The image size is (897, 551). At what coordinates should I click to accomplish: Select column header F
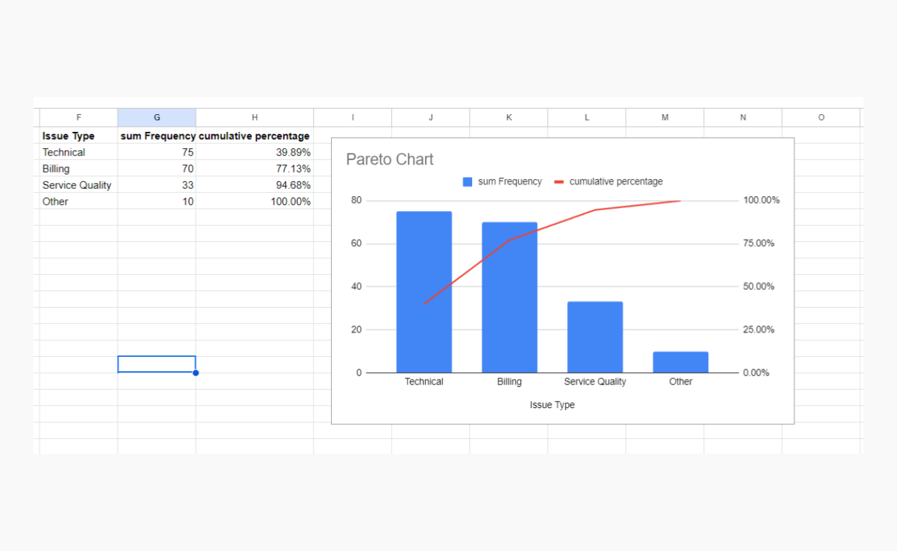click(x=79, y=117)
